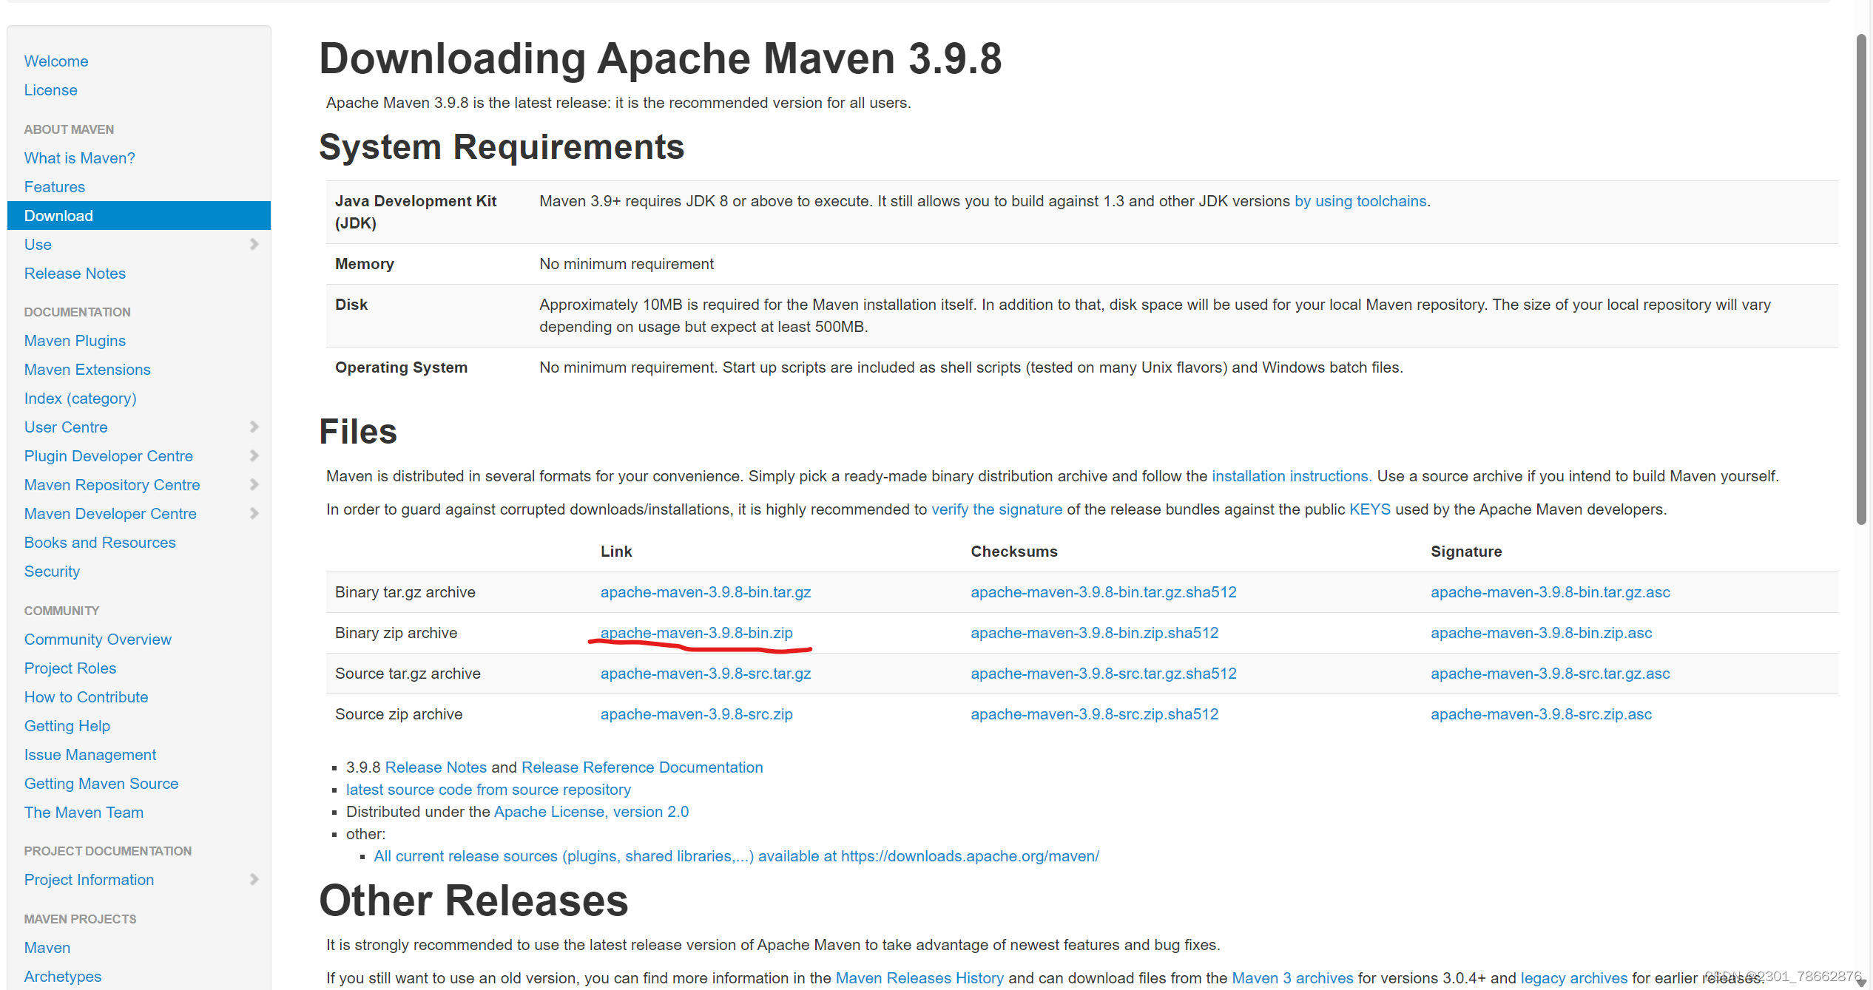Image resolution: width=1873 pixels, height=990 pixels.
Task: Open the Welcome sidebar link
Action: click(56, 61)
